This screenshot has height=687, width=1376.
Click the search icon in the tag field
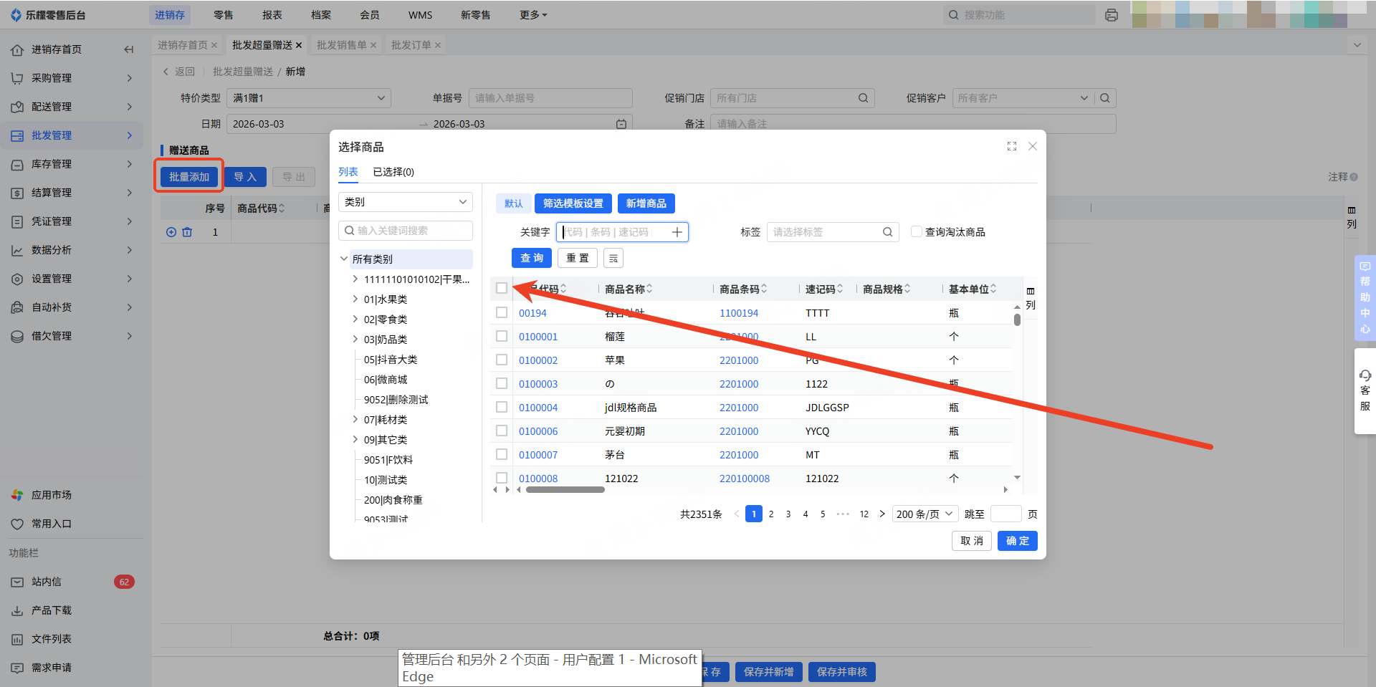(887, 232)
